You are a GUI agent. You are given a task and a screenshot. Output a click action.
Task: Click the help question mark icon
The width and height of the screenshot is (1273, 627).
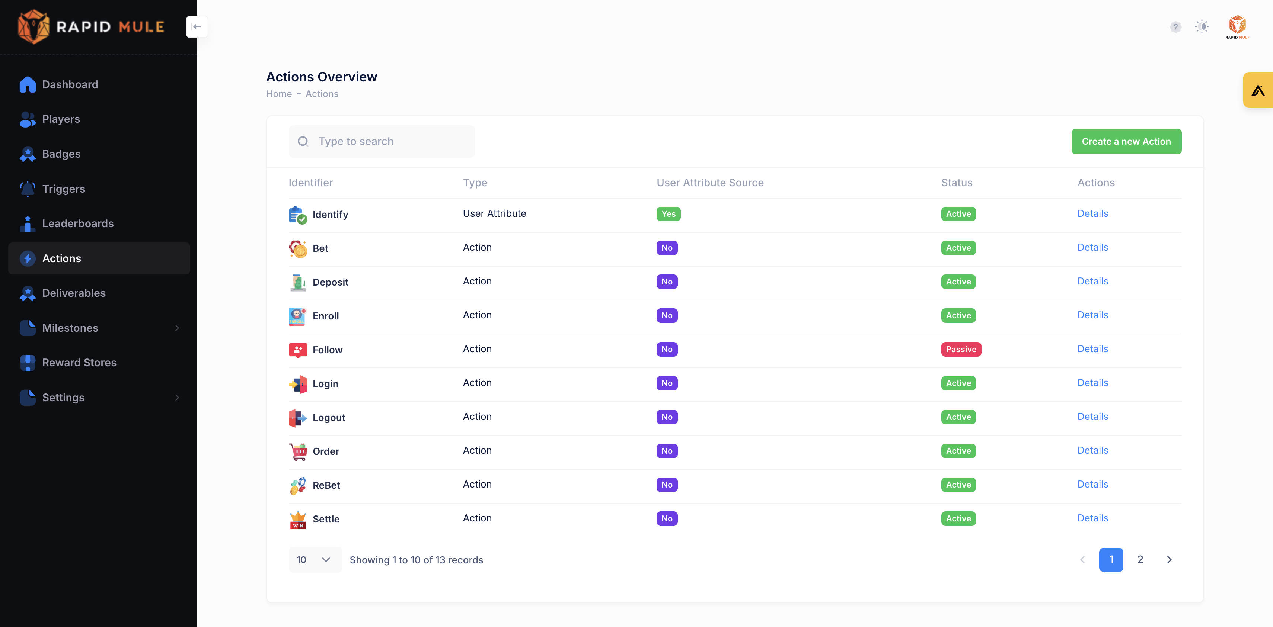pos(1175,27)
